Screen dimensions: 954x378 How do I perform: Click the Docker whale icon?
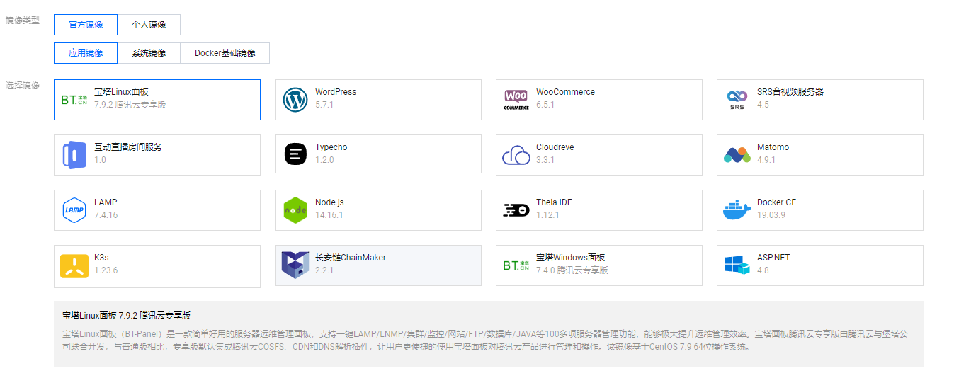pyautogui.click(x=737, y=210)
